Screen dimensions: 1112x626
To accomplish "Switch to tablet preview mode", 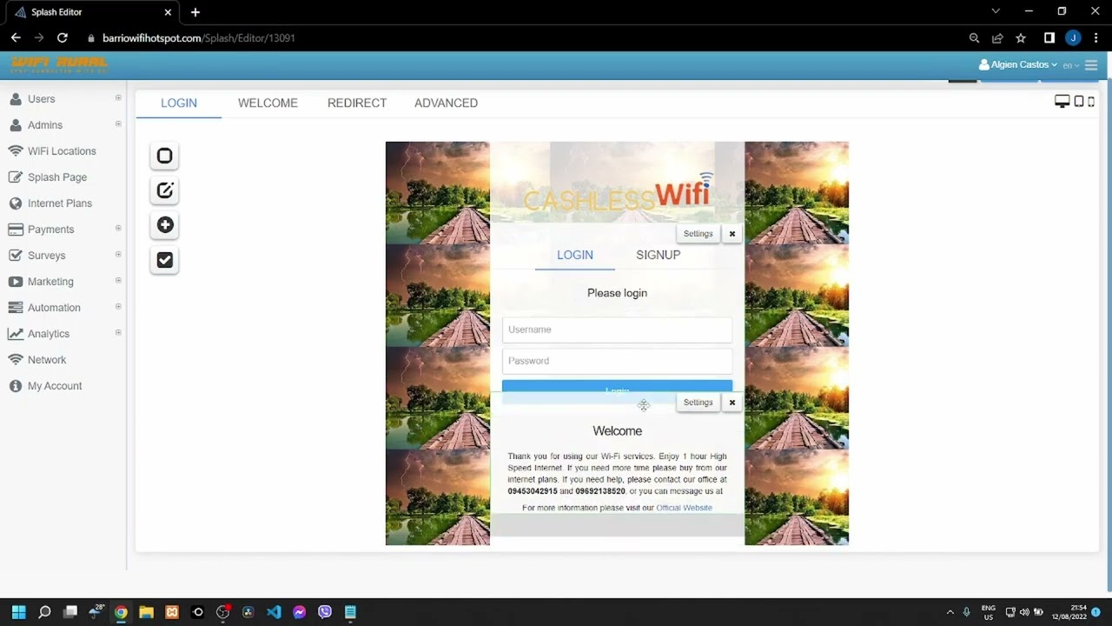I will [1079, 102].
